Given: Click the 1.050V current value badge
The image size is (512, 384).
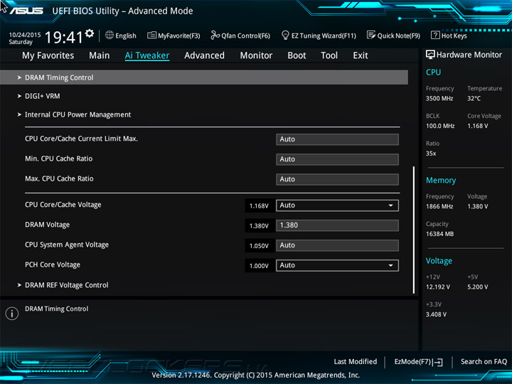Looking at the screenshot, I should tap(259, 246).
